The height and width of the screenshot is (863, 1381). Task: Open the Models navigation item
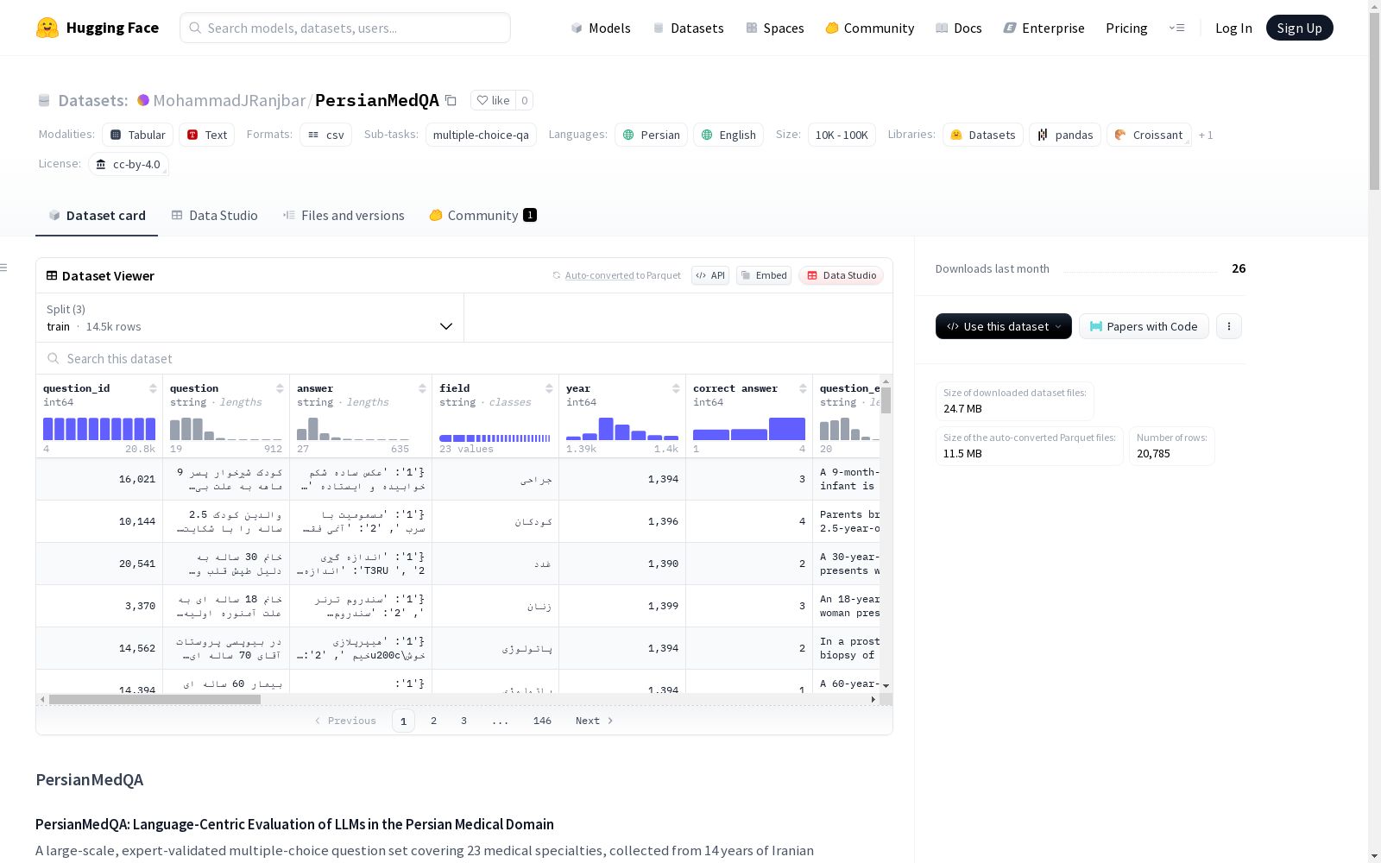(x=601, y=28)
